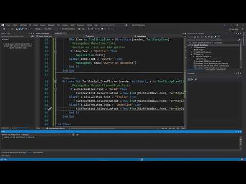Collapse the TutoVB_WordForm project node
The height and width of the screenshot is (184, 246).
tap(189, 45)
